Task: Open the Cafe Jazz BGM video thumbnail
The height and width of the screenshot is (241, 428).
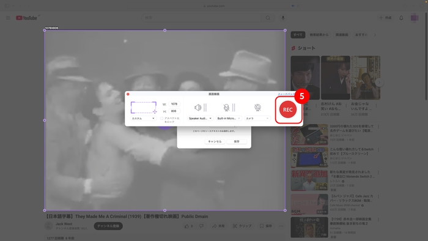Action: coord(309,204)
